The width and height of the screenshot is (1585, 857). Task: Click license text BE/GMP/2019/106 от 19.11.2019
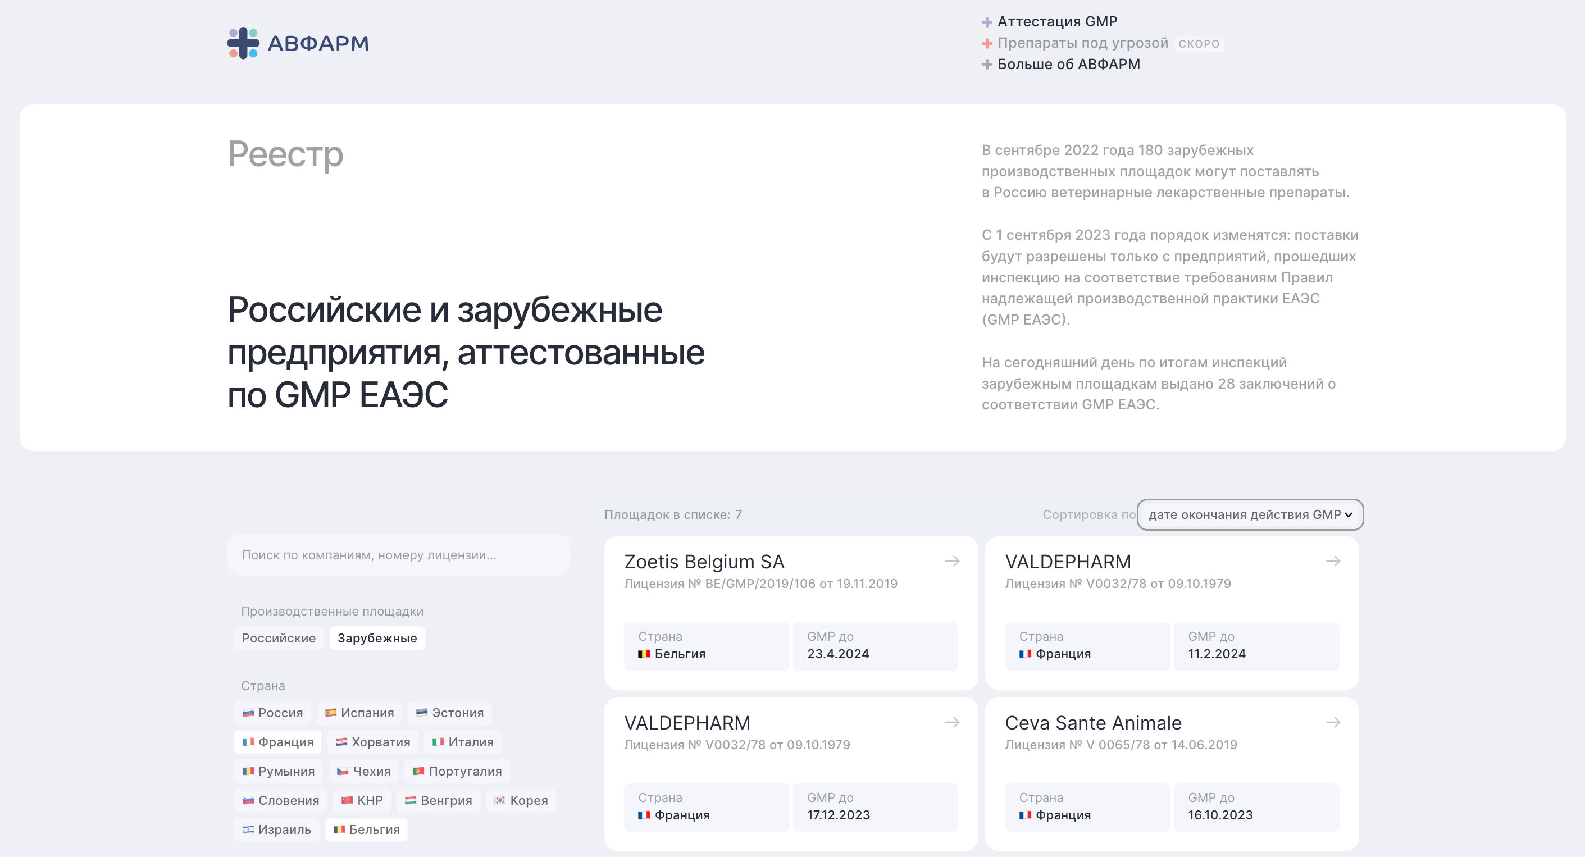pos(801,584)
